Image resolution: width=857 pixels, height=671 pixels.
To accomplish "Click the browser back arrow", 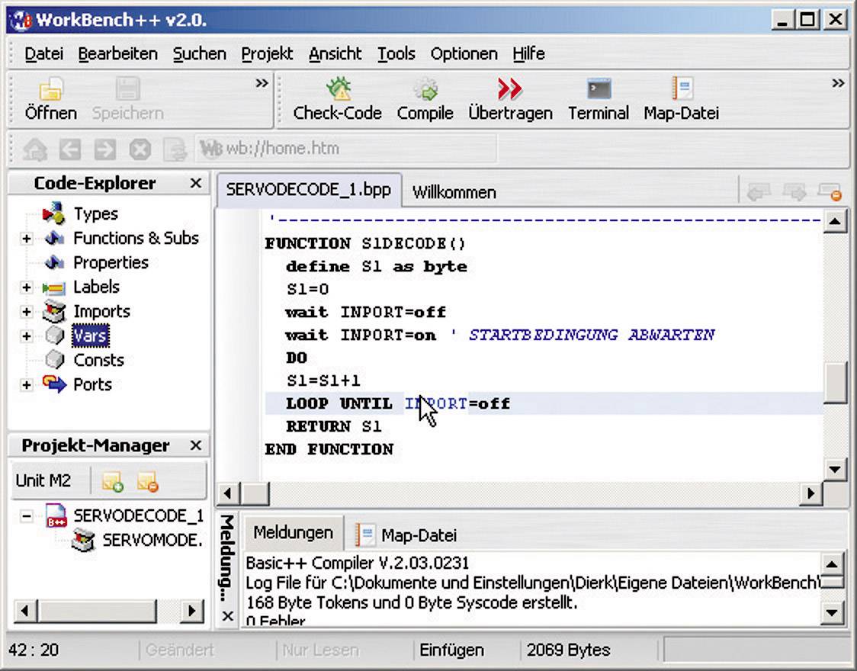I will coord(70,149).
